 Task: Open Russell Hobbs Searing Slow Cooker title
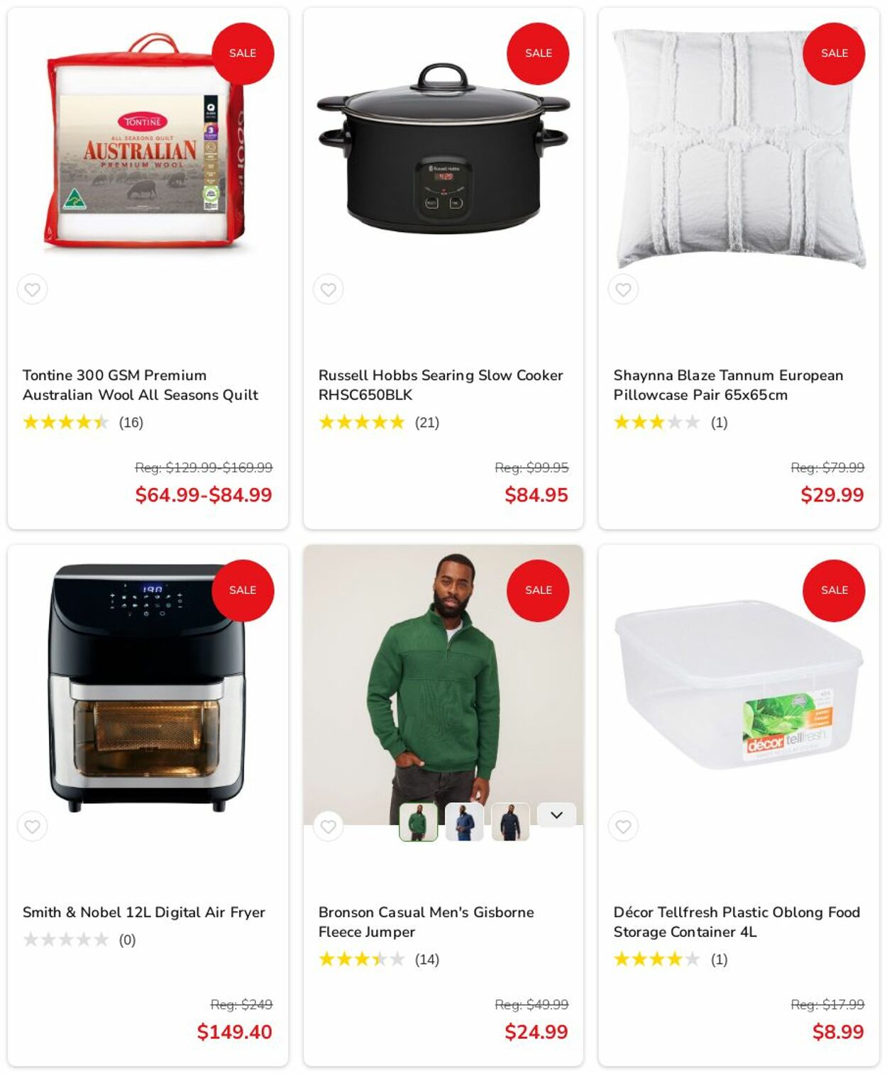coord(441,385)
